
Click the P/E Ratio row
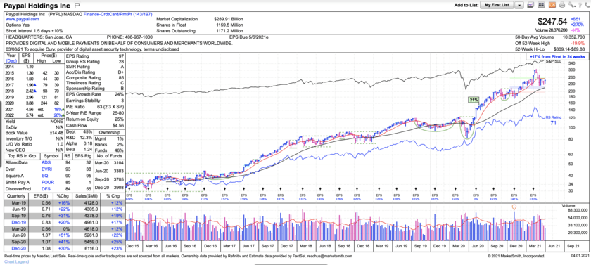[x=96, y=106]
